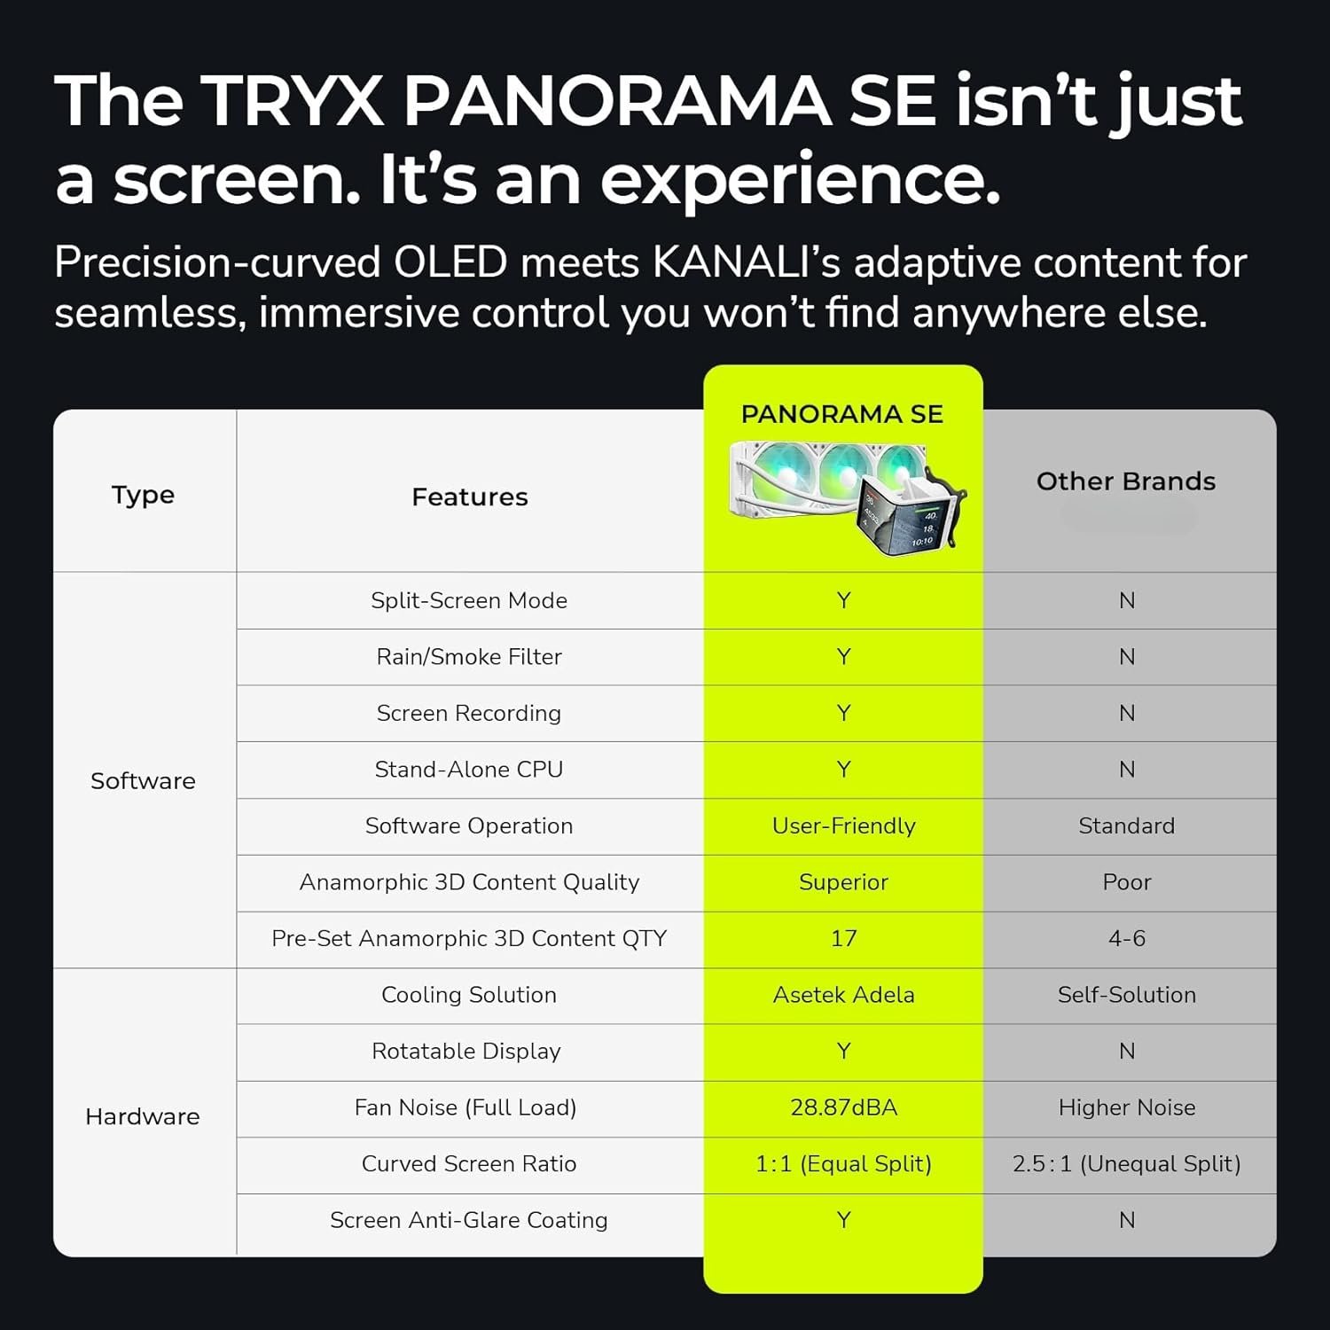Select the Features column header

pyautogui.click(x=469, y=497)
